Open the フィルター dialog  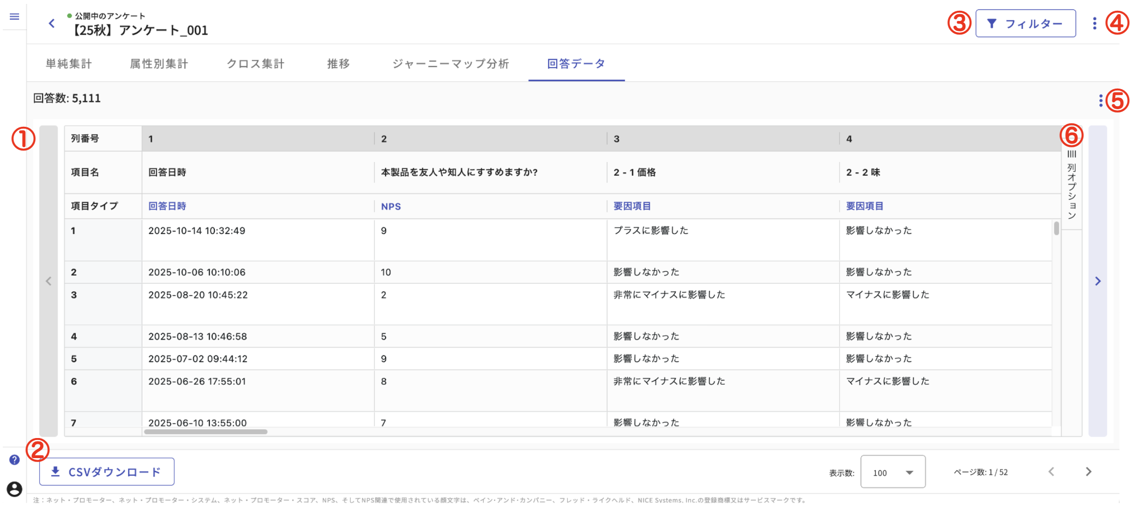click(1025, 23)
